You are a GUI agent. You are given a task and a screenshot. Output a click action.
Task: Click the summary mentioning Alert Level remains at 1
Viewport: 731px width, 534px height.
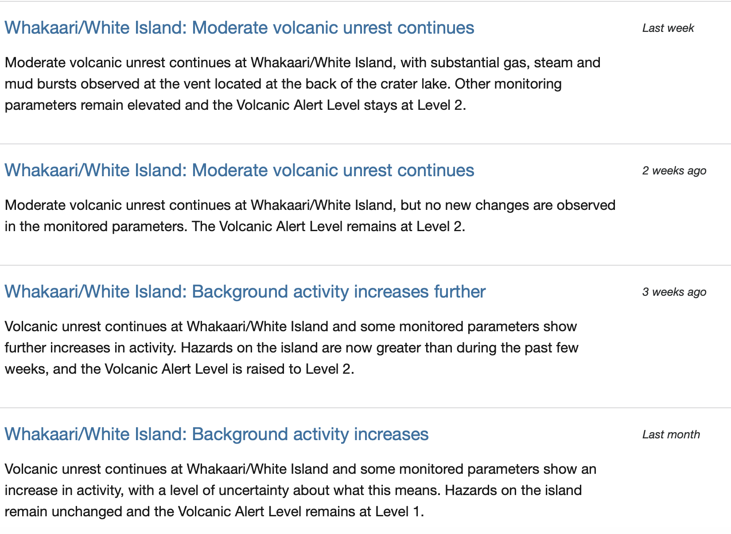(299, 491)
